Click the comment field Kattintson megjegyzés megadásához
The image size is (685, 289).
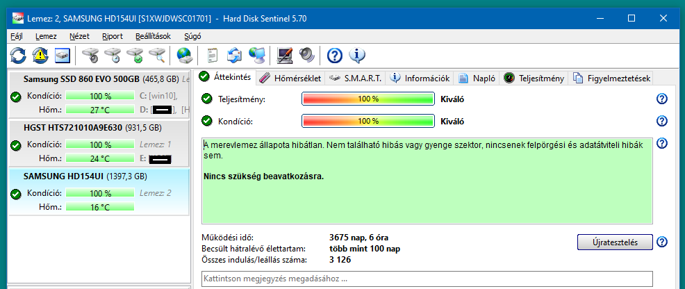pyautogui.click(x=427, y=279)
